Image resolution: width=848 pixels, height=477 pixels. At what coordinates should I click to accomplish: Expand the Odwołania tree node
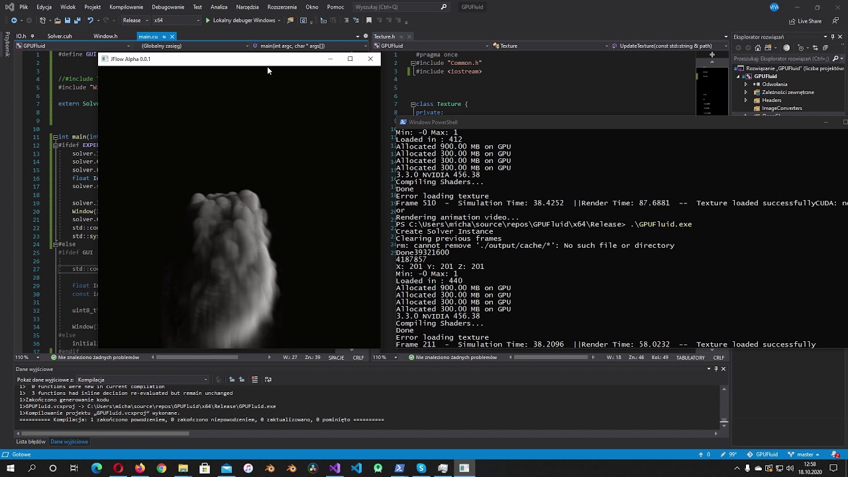point(746,84)
